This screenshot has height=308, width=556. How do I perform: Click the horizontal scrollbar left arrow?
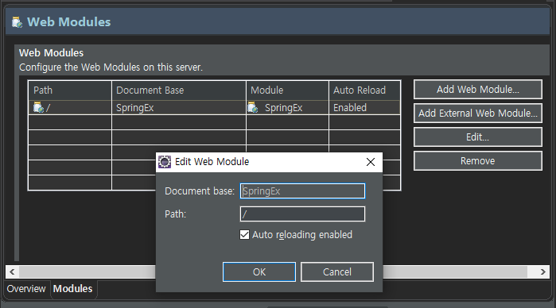pos(12,272)
